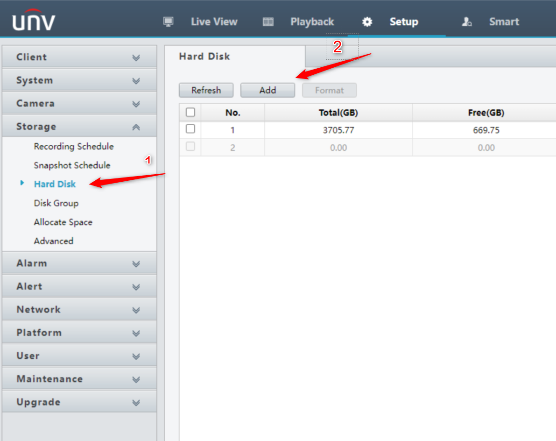Image resolution: width=556 pixels, height=441 pixels.
Task: Click the Refresh button
Action: click(206, 90)
